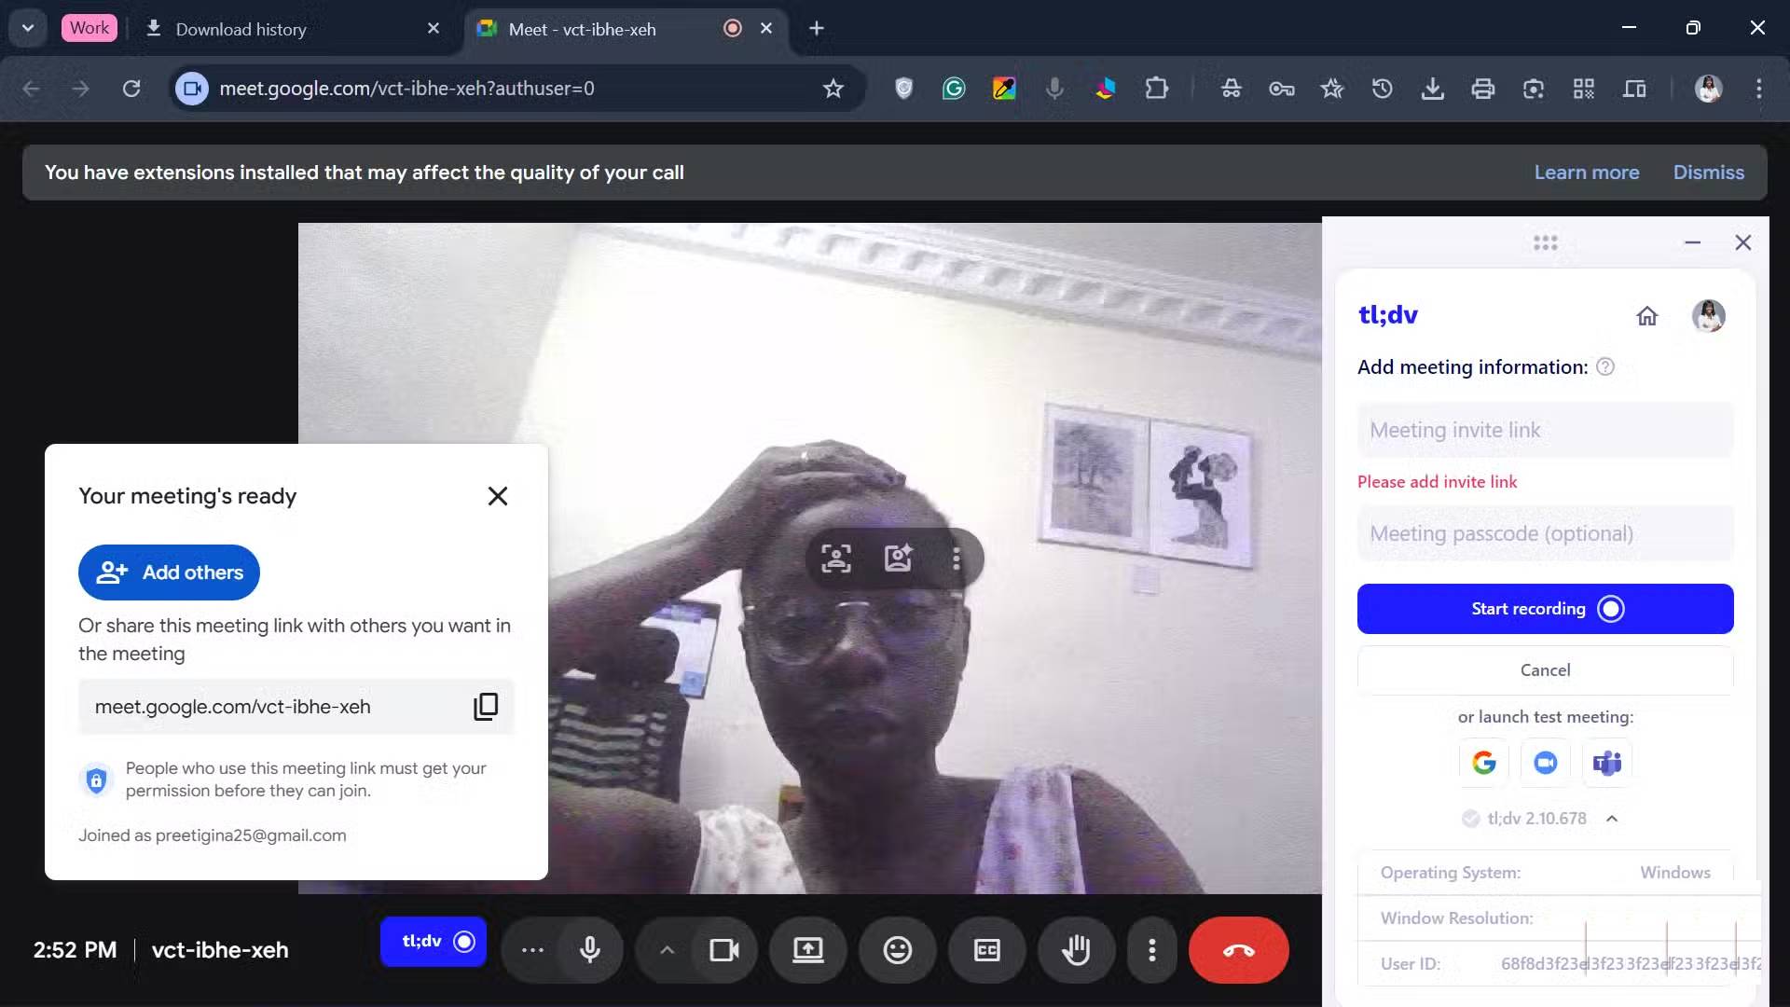Switch to the Download history tab

tap(241, 29)
